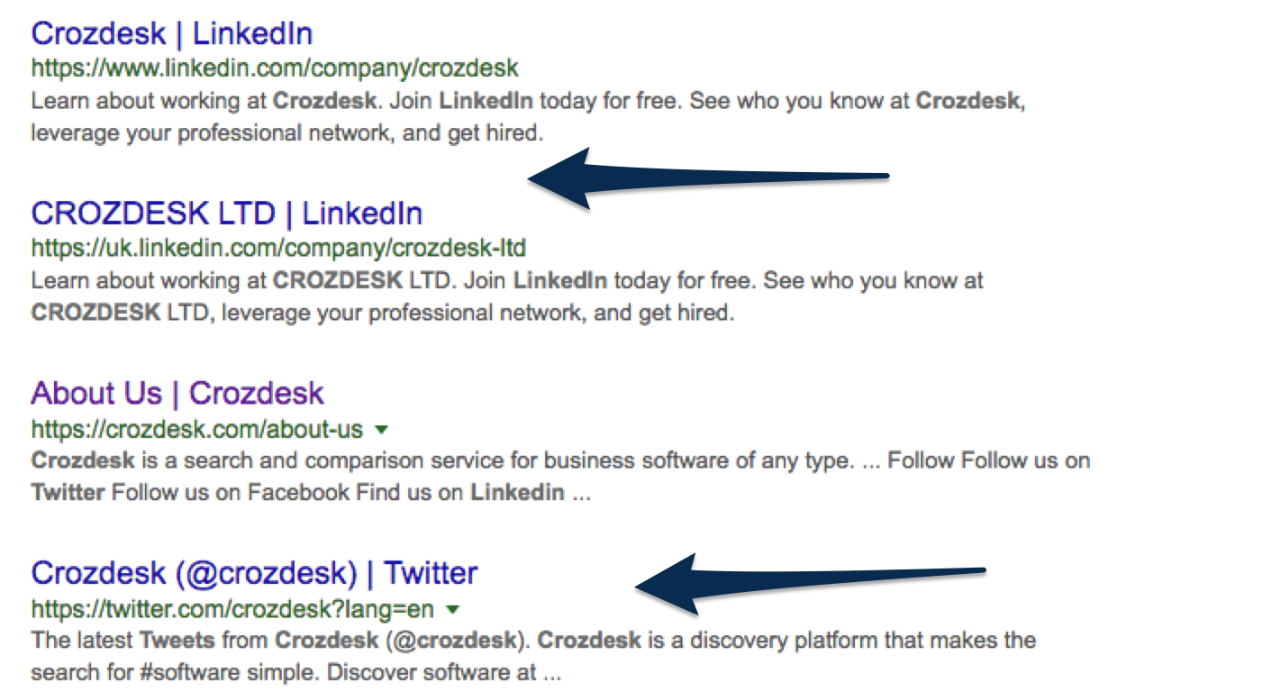Open the visited 'About Us | Crozdesk' result
The height and width of the screenshot is (692, 1263).
(177, 393)
